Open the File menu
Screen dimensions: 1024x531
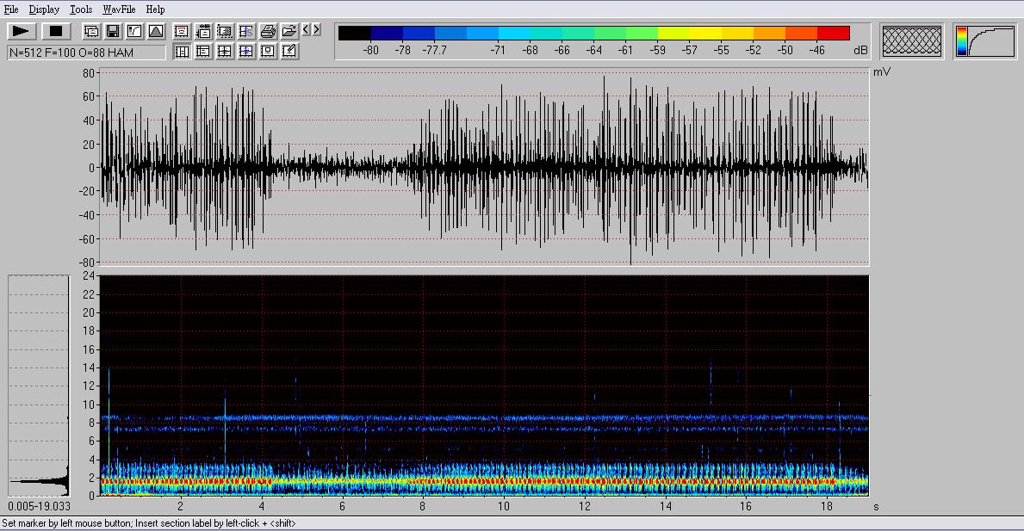tap(11, 9)
